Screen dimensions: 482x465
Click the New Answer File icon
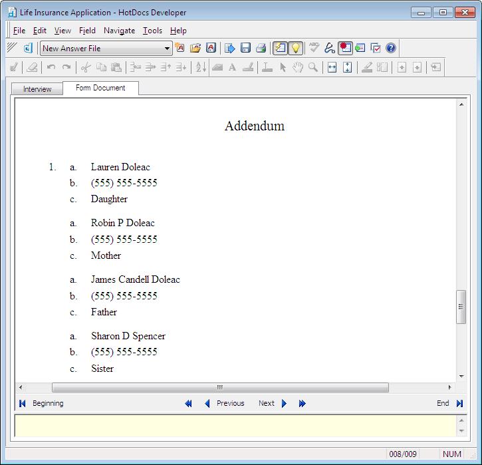180,48
